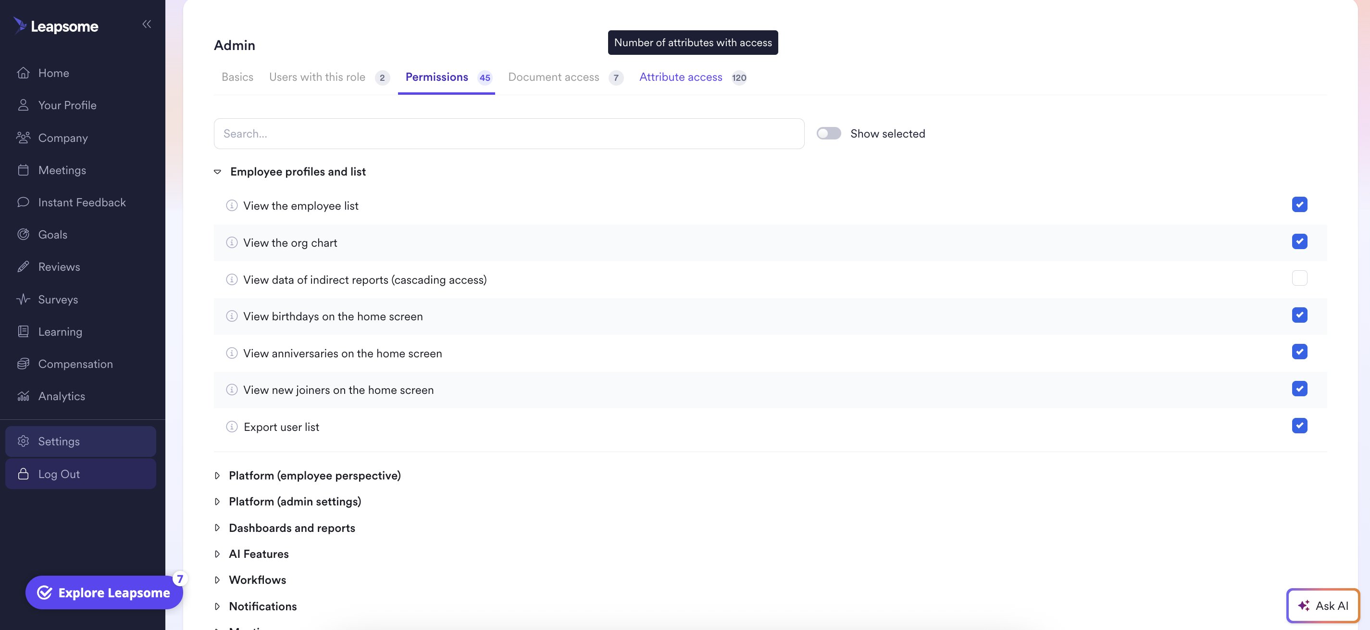The image size is (1370, 630).
Task: Open Analytics in the sidebar
Action: pyautogui.click(x=61, y=396)
